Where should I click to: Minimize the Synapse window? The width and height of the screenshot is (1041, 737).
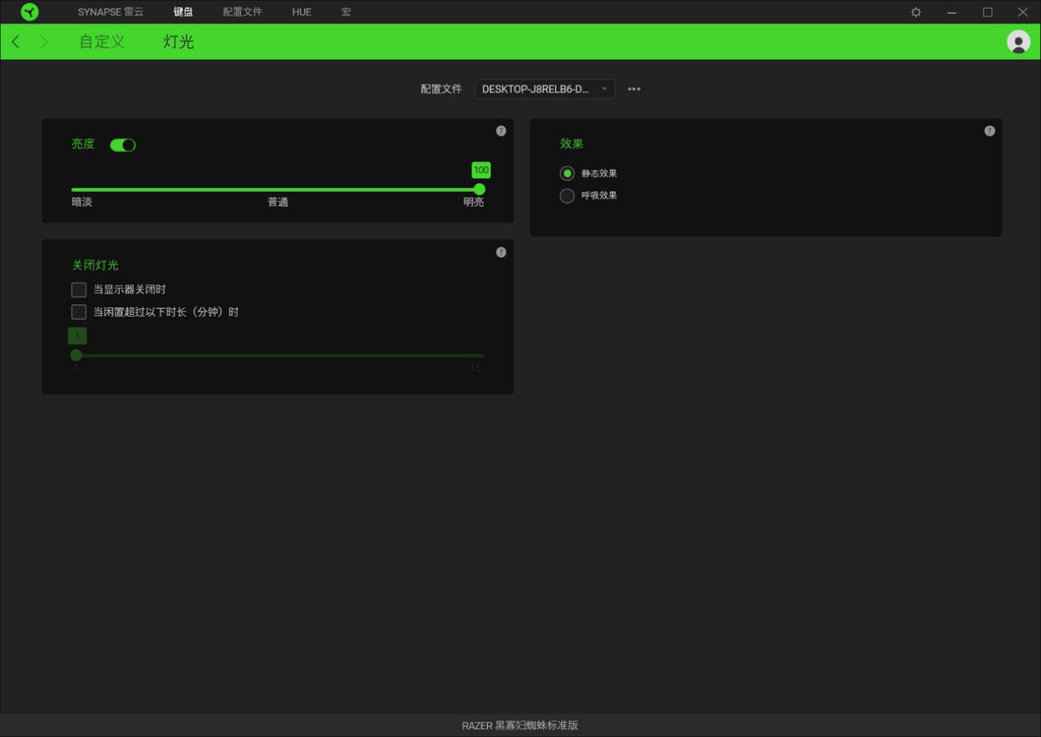pyautogui.click(x=952, y=12)
